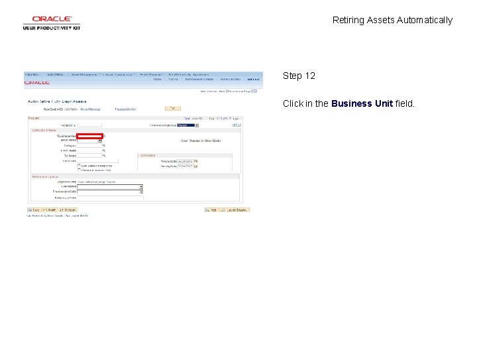Open Asset Transactions breadcrumb menu
The image size is (477, 358).
[x=119, y=74]
